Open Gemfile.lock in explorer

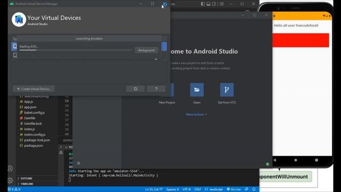[33, 123]
